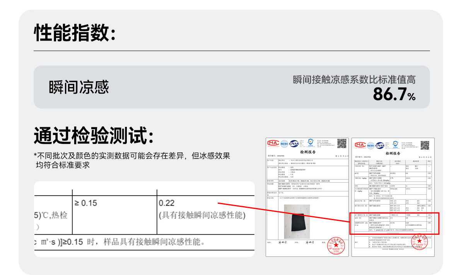Click the 性能指数 heading
This screenshot has width=464, height=275.
click(75, 32)
